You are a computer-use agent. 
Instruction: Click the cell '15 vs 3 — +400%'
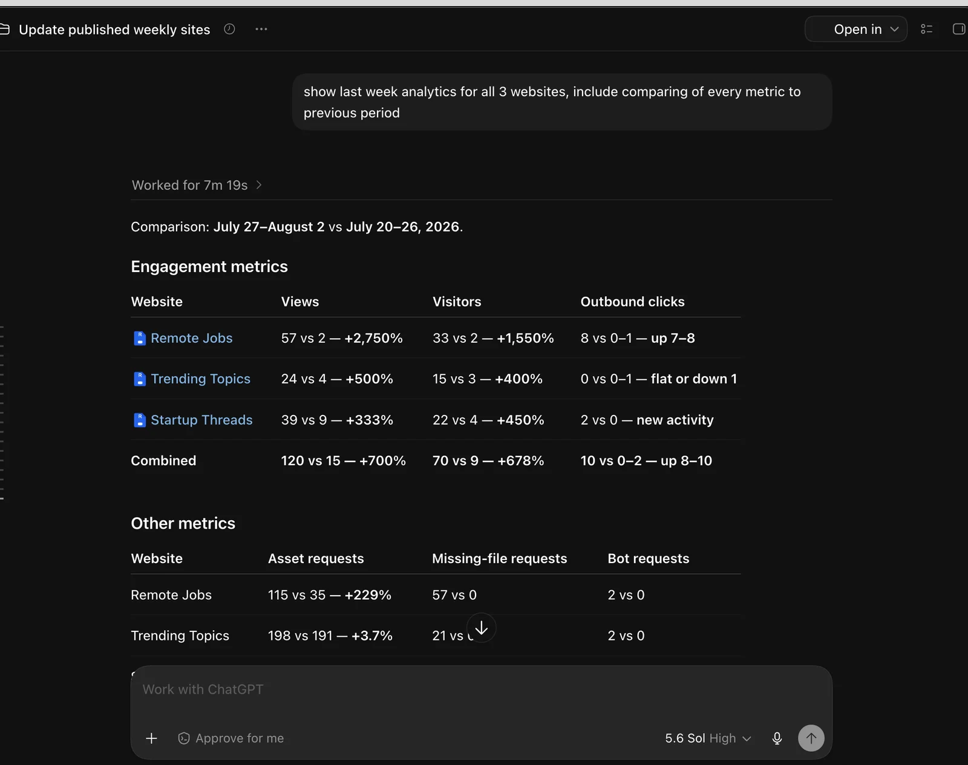click(487, 379)
